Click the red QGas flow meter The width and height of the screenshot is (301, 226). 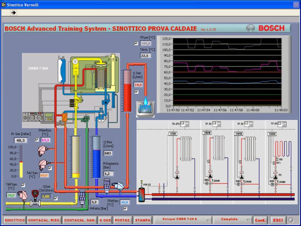coord(35,198)
